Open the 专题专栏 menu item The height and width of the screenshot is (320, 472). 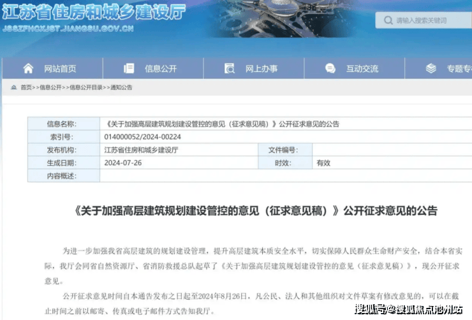(439, 69)
